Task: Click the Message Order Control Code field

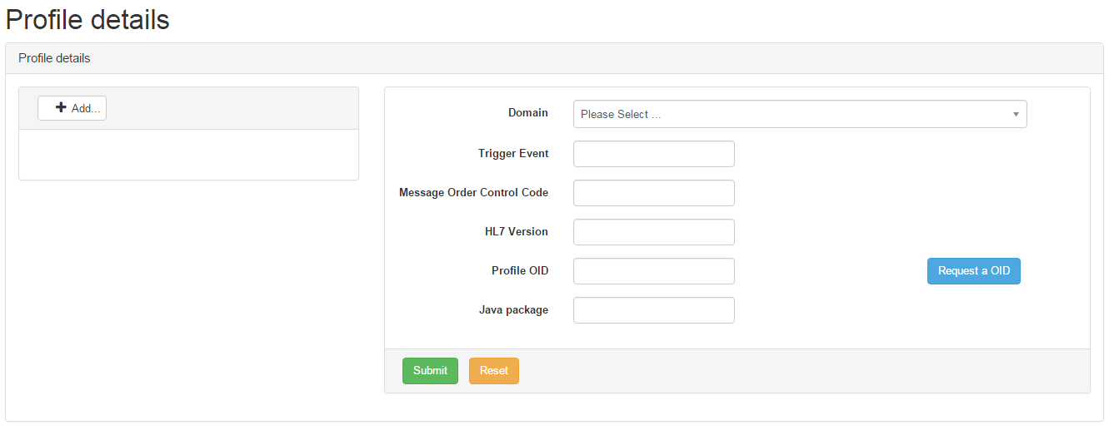Action: pyautogui.click(x=654, y=193)
